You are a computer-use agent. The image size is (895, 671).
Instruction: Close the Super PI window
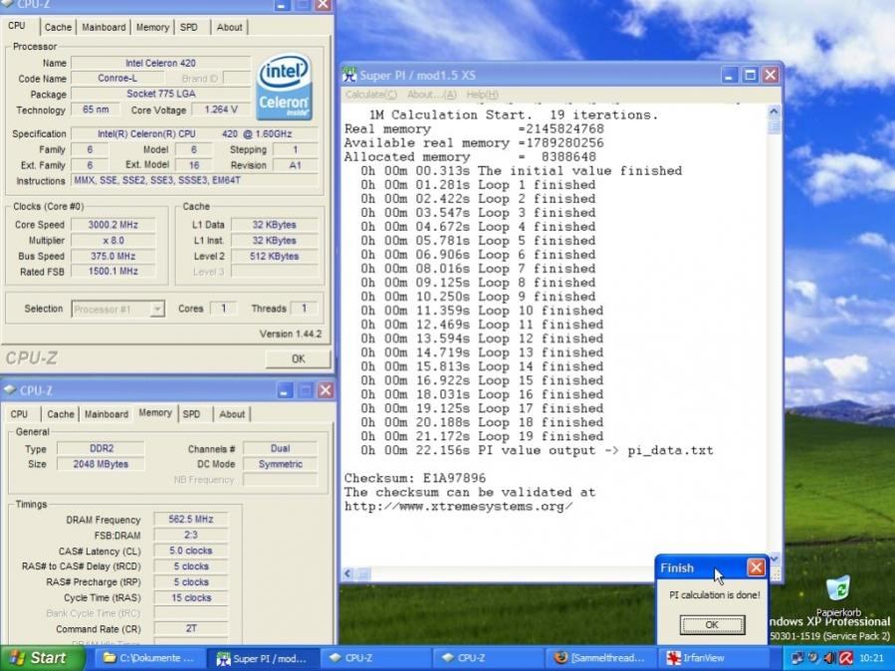pos(771,75)
